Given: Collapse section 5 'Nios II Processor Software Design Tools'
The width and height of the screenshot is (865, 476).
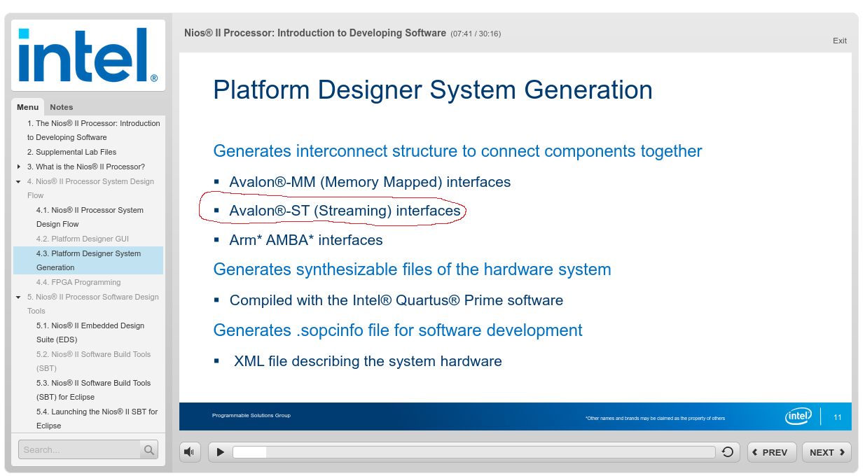Looking at the screenshot, I should click(x=18, y=297).
